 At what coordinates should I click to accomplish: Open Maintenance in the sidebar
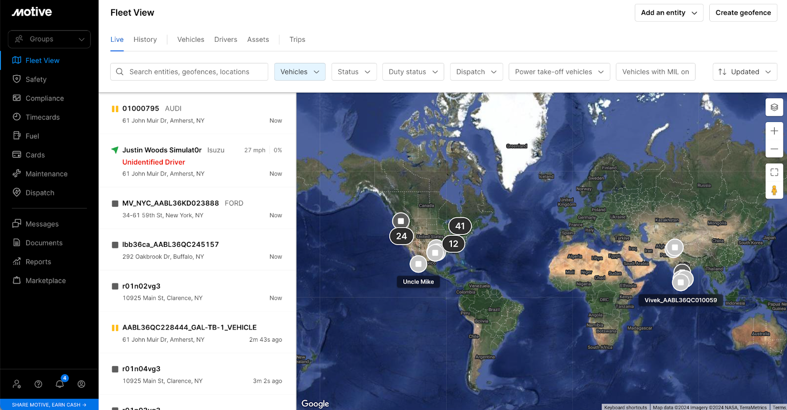click(x=46, y=174)
